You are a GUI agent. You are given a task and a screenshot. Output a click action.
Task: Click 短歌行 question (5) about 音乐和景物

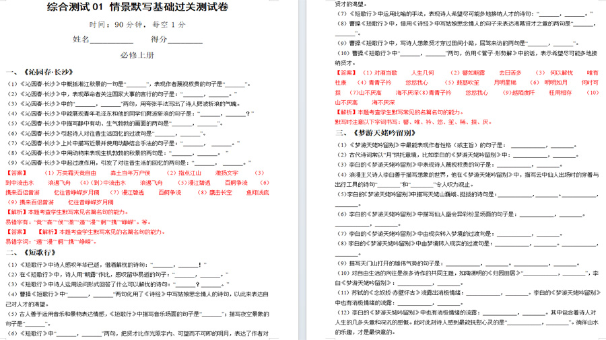tap(137, 318)
